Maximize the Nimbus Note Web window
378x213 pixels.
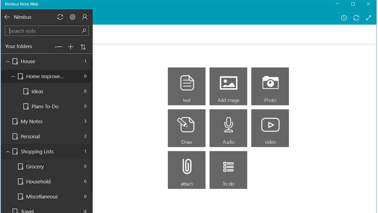click(353, 4)
